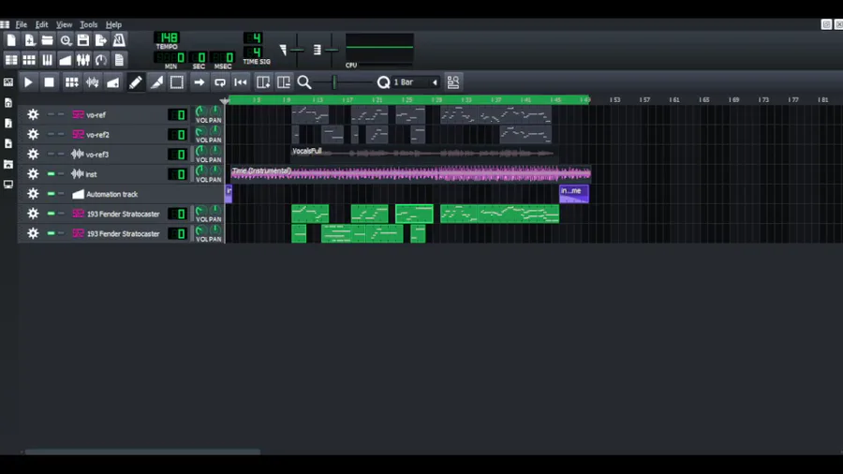843x474 pixels.
Task: Stop song playback
Action: click(x=49, y=82)
